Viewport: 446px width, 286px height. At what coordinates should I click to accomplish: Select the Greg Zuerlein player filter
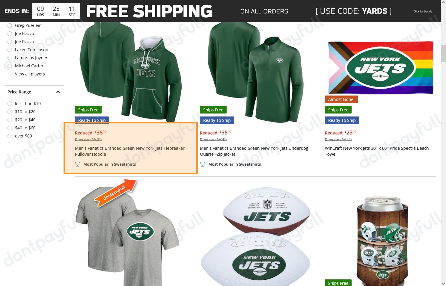tap(25, 25)
